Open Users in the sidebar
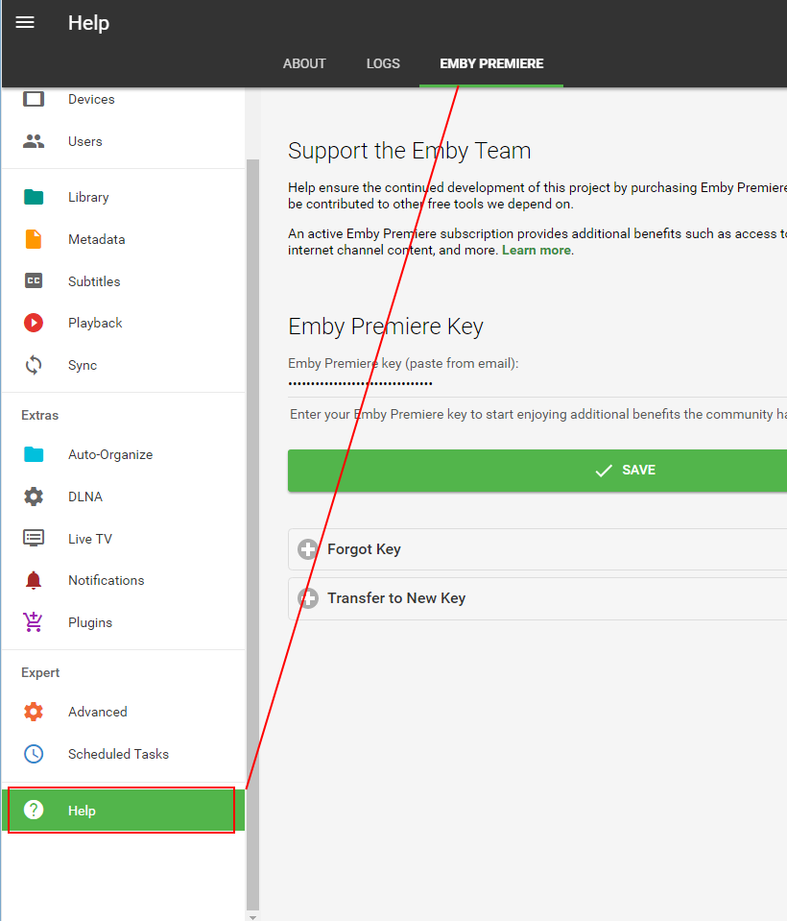Viewport: 787px width, 921px height. coord(123,141)
